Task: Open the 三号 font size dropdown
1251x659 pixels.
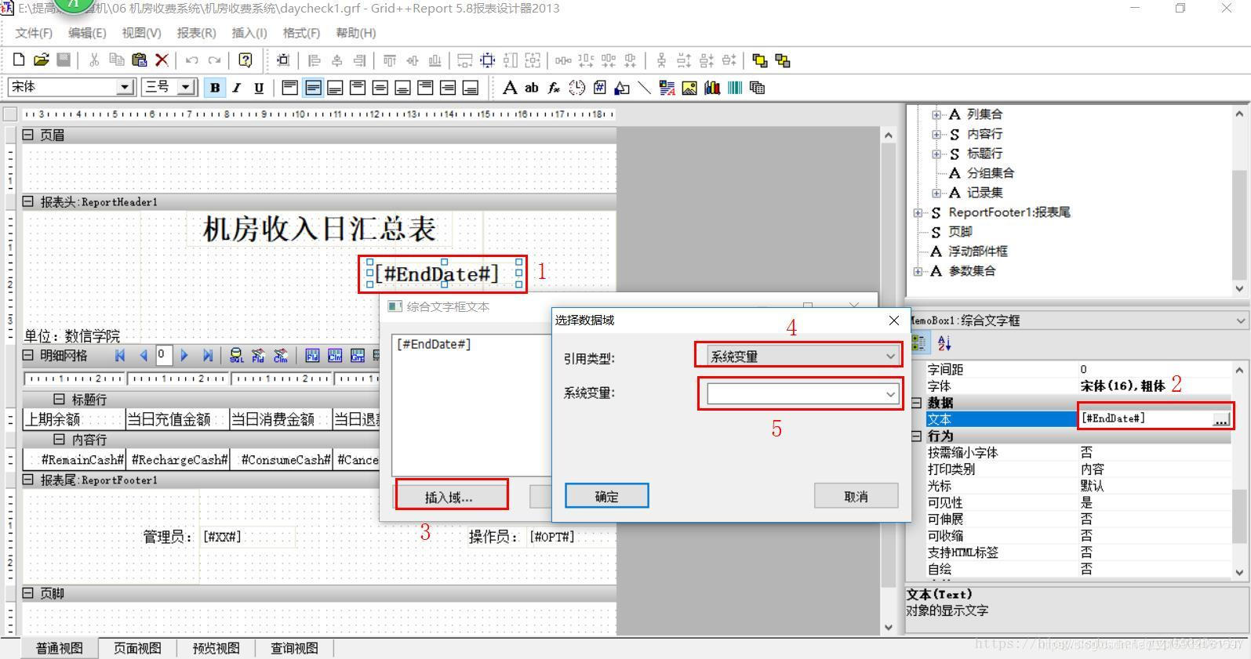Action: click(x=186, y=87)
